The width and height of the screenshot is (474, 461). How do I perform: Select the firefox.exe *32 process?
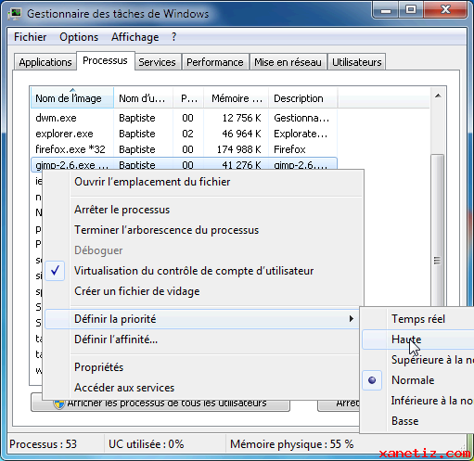click(x=184, y=149)
